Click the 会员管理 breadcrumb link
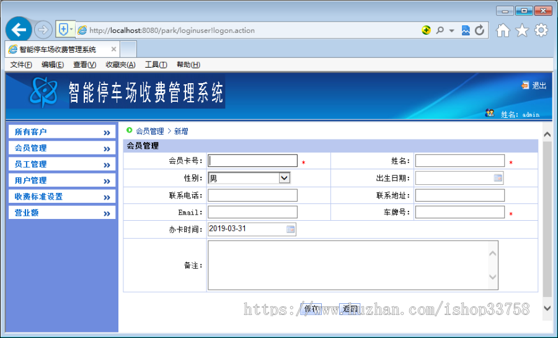The image size is (558, 338). pyautogui.click(x=150, y=131)
